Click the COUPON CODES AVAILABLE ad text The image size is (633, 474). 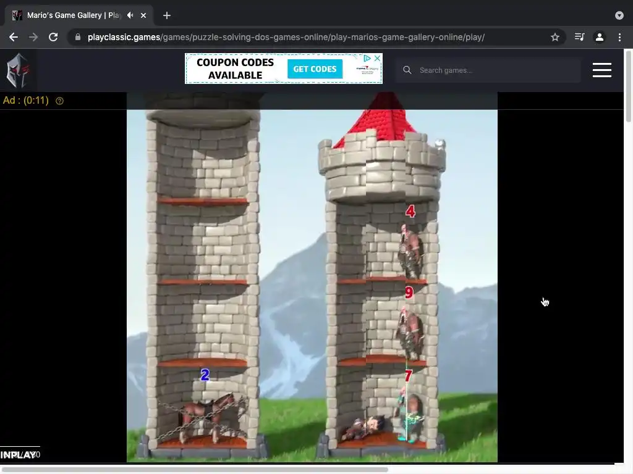click(236, 69)
